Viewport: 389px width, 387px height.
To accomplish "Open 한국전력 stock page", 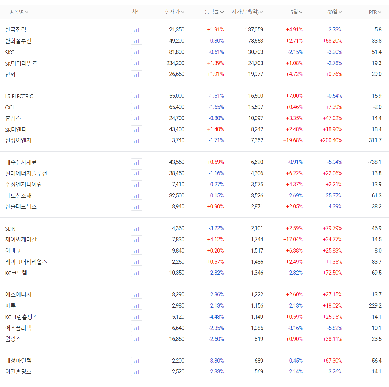I will [x=16, y=30].
